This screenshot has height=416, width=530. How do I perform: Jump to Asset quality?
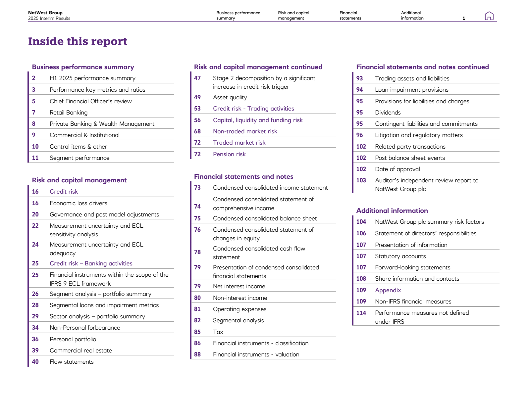tap(230, 97)
